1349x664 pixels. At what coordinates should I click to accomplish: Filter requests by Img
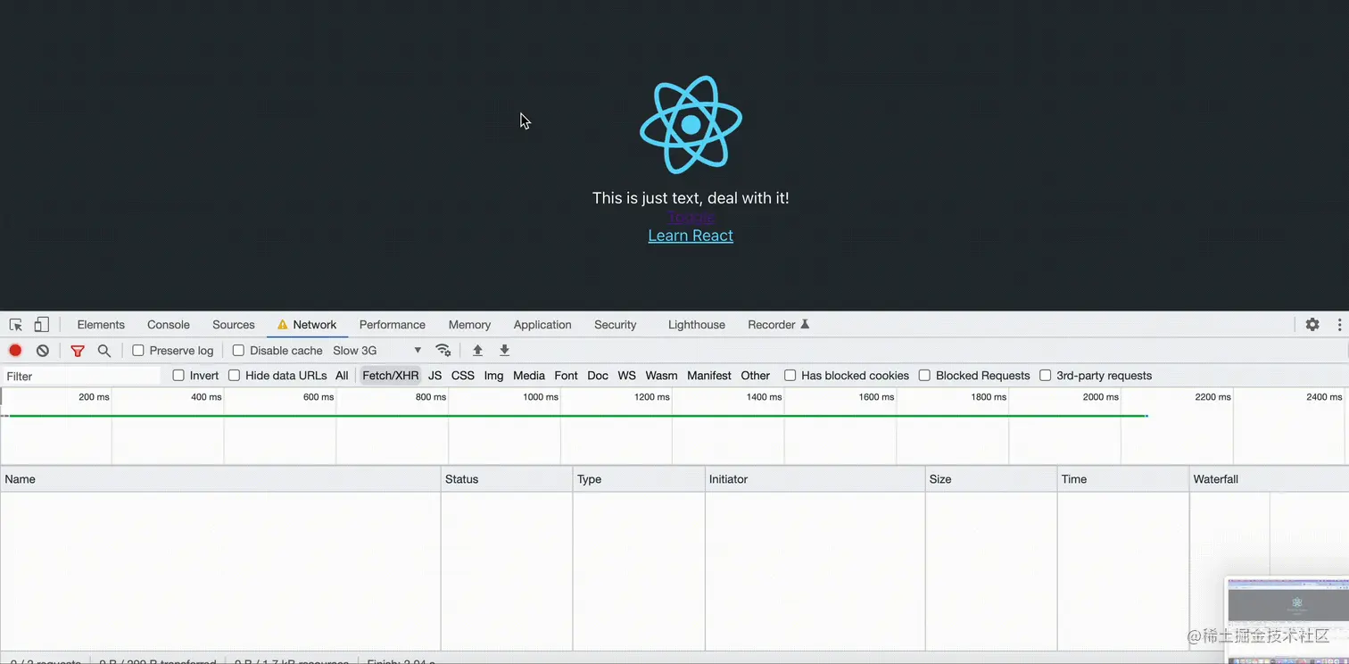[x=493, y=376]
